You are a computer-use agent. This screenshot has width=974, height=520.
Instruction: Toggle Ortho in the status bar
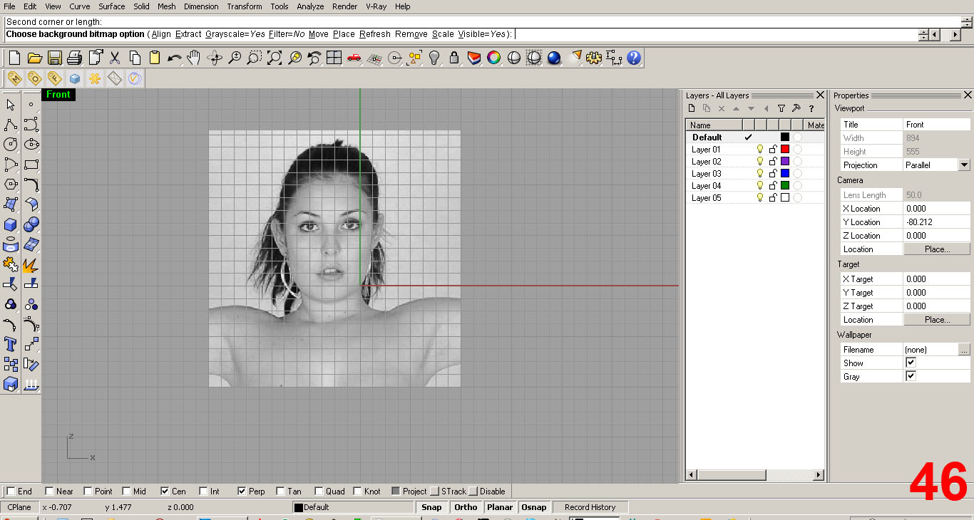pyautogui.click(x=466, y=507)
